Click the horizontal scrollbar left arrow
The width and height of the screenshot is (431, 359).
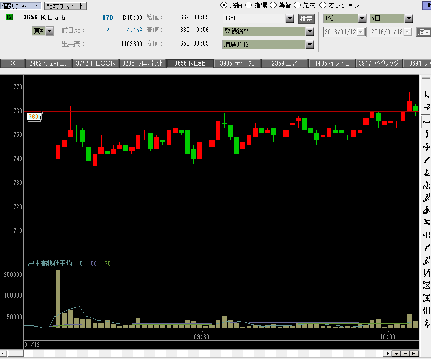click(x=3, y=354)
